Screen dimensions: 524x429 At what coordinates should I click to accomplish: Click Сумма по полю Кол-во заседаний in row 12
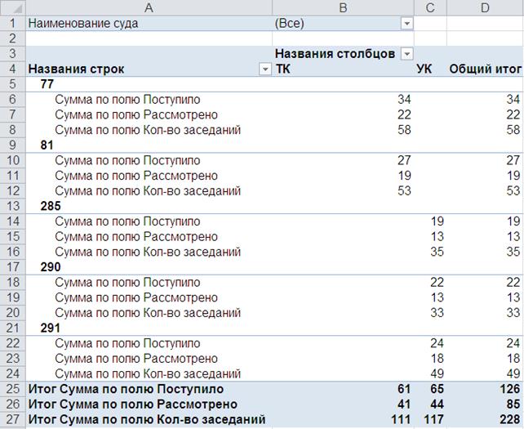[148, 190]
